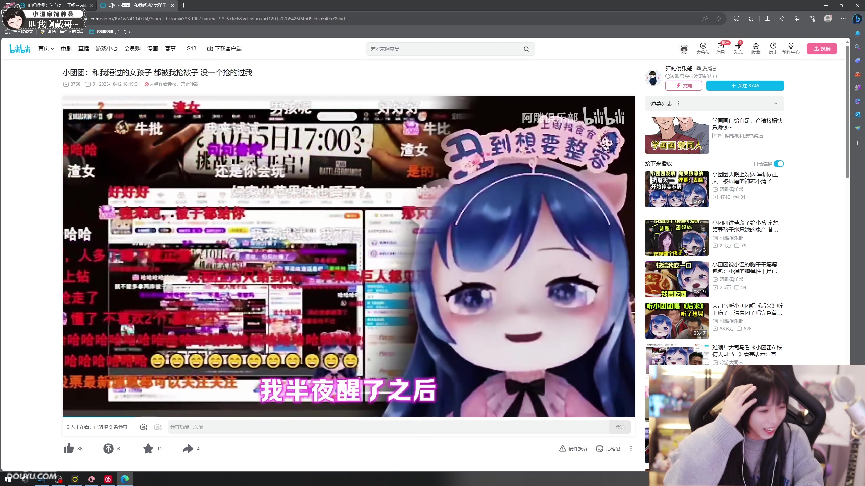Click Edge sidebar add plus icon

(857, 143)
